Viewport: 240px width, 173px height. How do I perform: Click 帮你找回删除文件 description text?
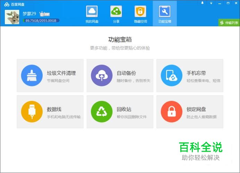pyautogui.click(x=132, y=117)
